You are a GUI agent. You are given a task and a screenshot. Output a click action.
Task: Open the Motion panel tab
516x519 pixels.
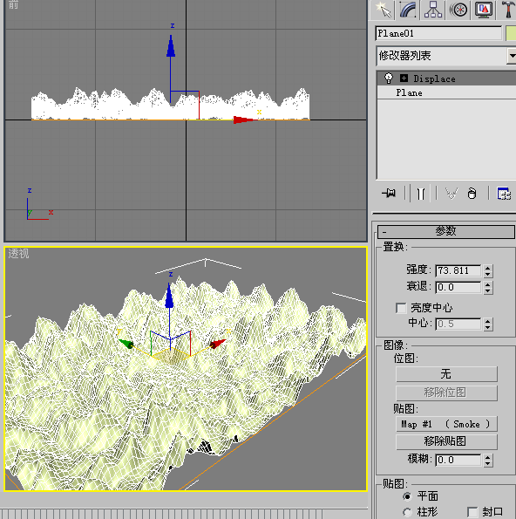point(458,10)
